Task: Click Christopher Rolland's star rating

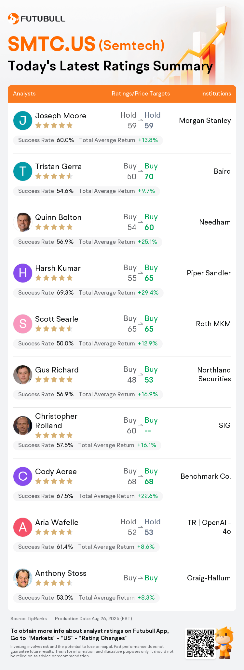Action: pyautogui.click(x=54, y=435)
